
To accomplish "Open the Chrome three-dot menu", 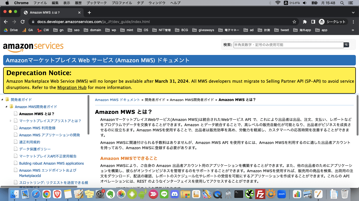I will point(354,22).
